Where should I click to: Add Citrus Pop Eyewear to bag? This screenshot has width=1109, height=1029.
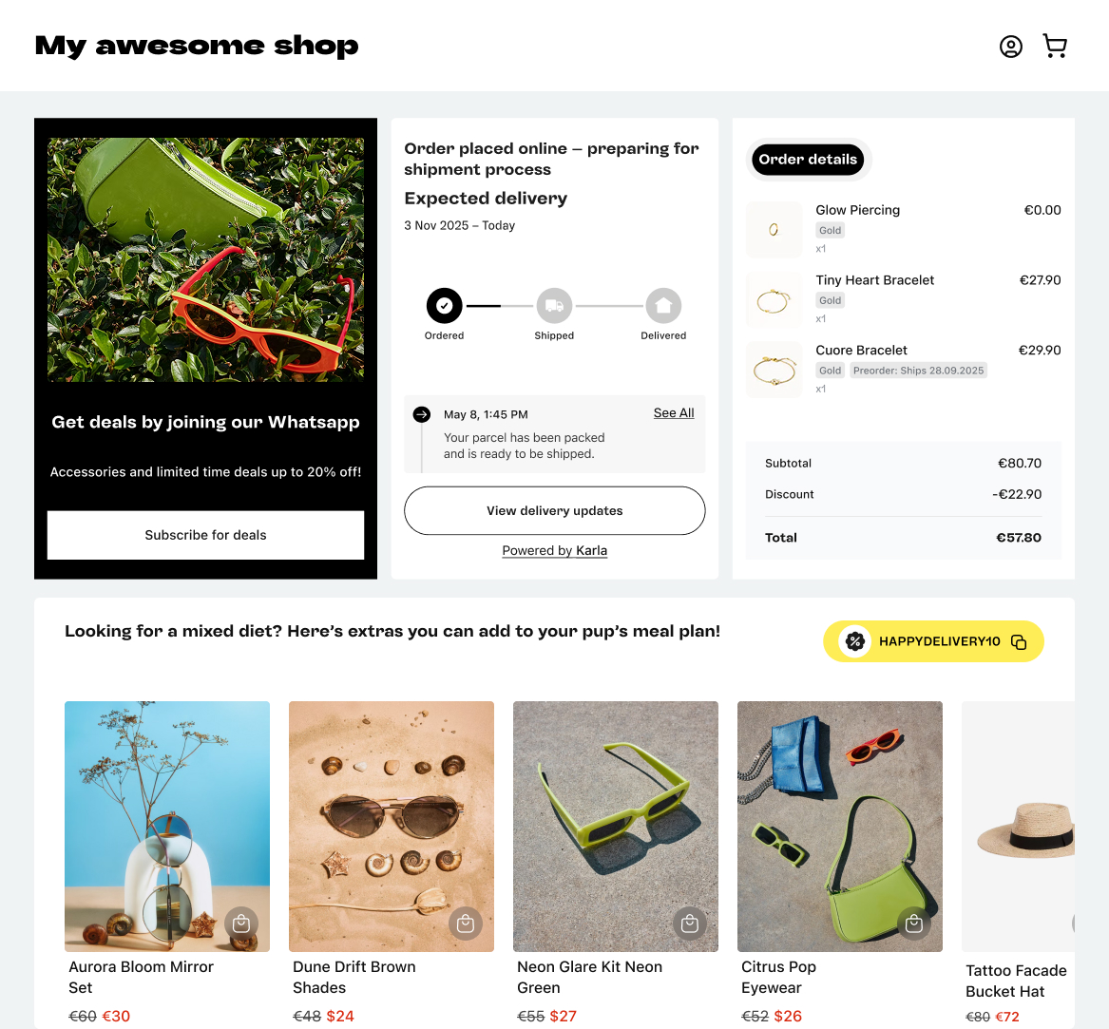pyautogui.click(x=914, y=924)
